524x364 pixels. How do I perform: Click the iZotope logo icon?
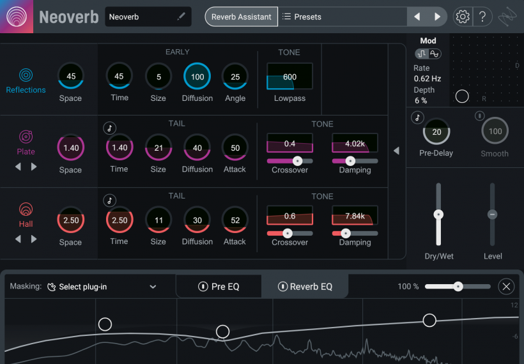tap(507, 17)
